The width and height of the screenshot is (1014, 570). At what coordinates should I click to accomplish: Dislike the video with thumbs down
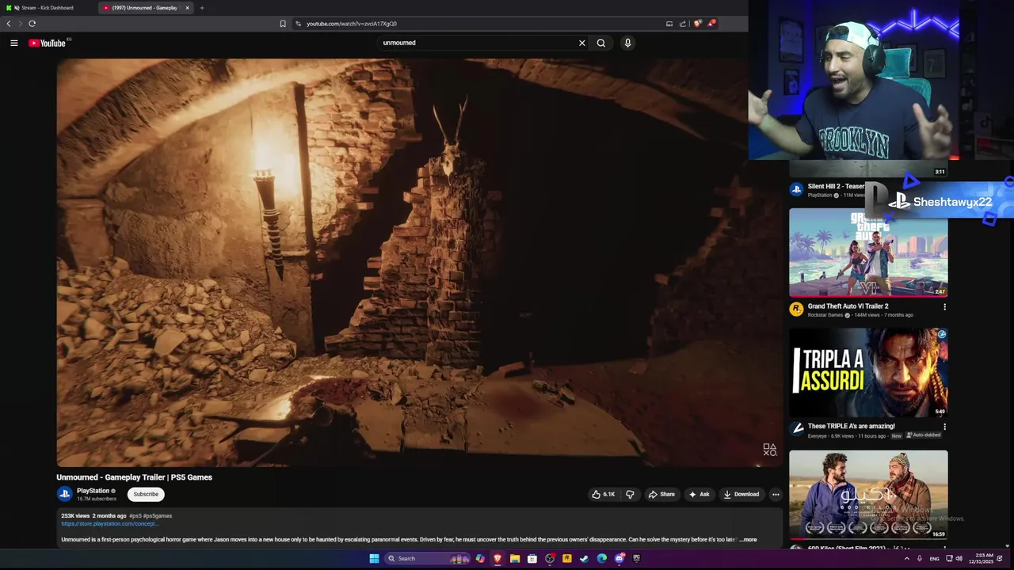coord(630,494)
